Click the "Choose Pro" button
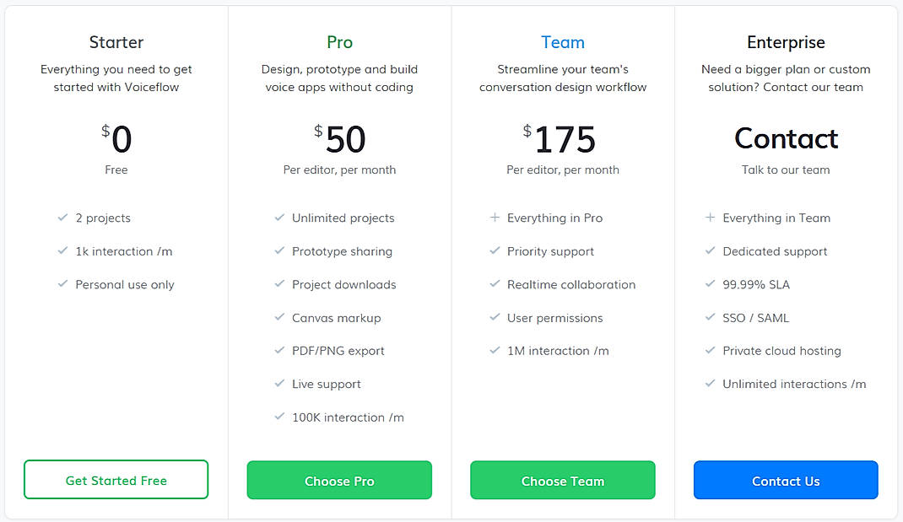The width and height of the screenshot is (903, 522). click(x=339, y=481)
